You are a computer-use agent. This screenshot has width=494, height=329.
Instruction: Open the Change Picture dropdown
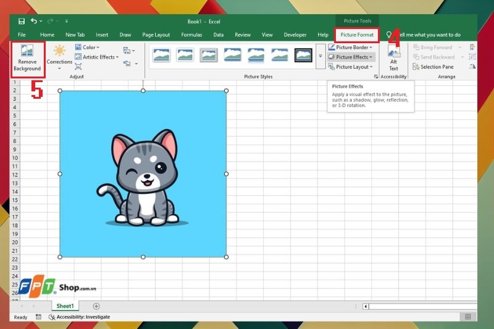[129, 51]
